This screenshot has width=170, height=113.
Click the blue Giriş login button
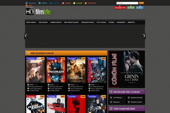tap(140, 8)
